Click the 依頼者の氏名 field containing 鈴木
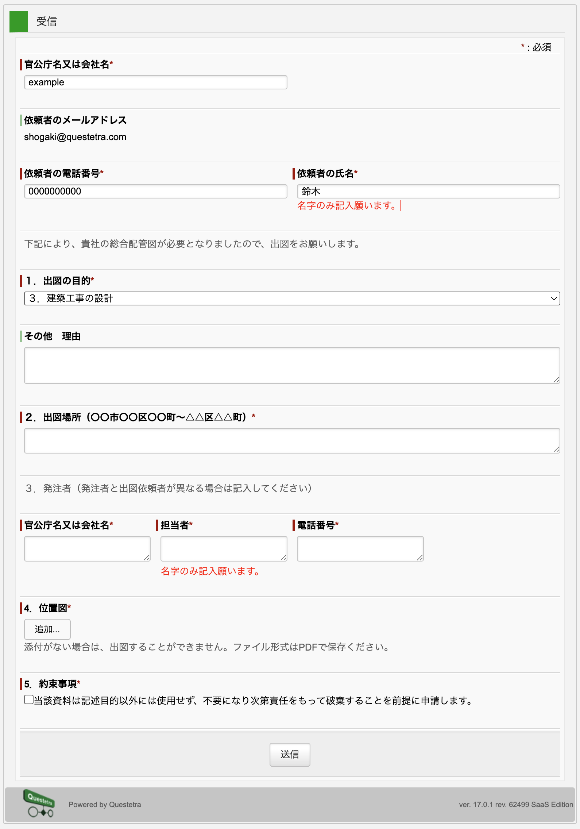 [x=428, y=191]
